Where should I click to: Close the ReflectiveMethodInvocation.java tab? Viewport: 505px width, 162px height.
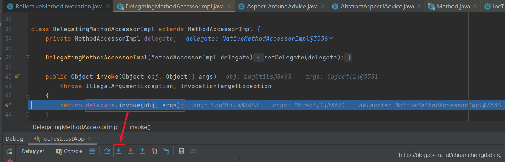(x=109, y=7)
